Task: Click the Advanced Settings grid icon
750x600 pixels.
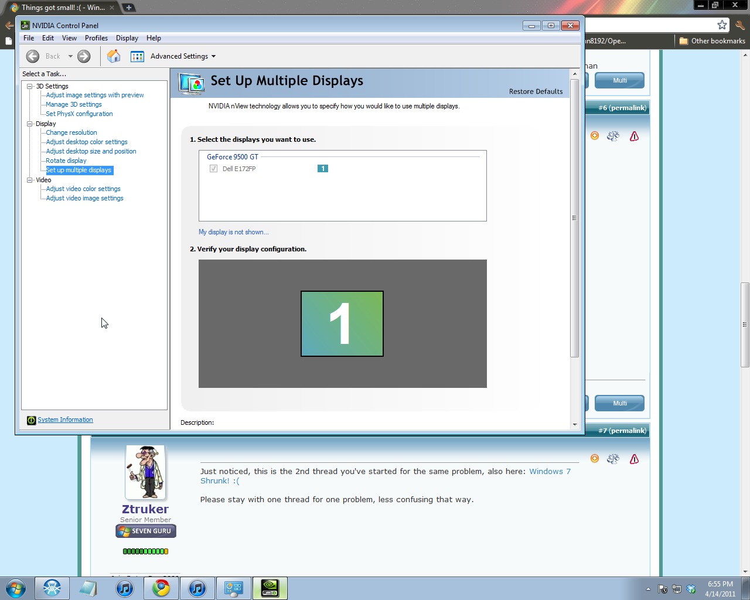Action: point(137,56)
